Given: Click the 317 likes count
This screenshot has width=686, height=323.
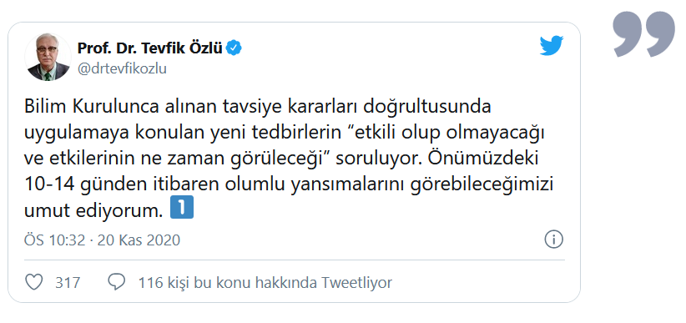Looking at the screenshot, I should coord(68,283).
